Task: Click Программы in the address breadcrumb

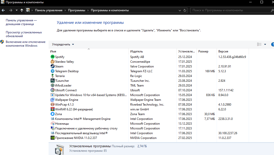Action: pyautogui.click(x=77, y=10)
